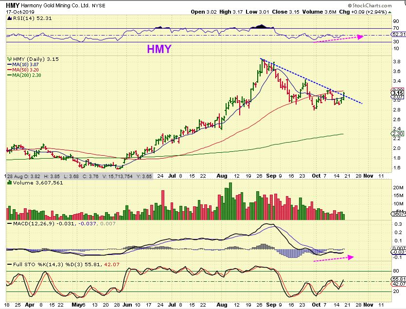
Task: Click the 52.31 RSI value tag
Action: pyautogui.click(x=399, y=34)
